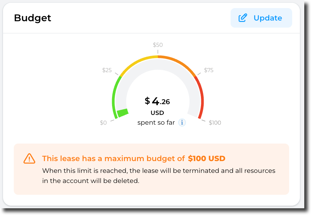Click the info icon beside spent so far
The image size is (311, 215).
point(182,123)
